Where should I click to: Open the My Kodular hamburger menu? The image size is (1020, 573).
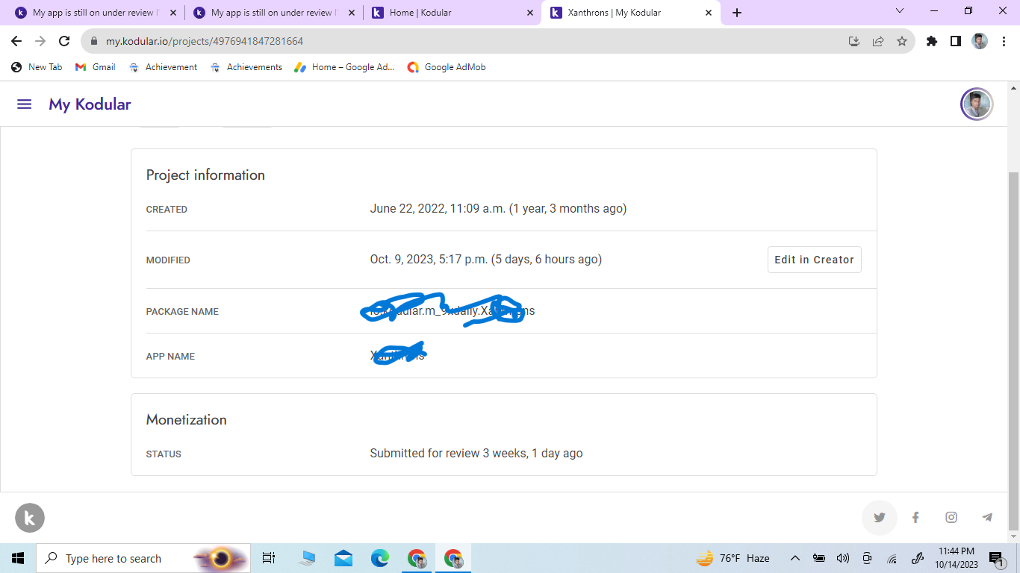coord(25,104)
